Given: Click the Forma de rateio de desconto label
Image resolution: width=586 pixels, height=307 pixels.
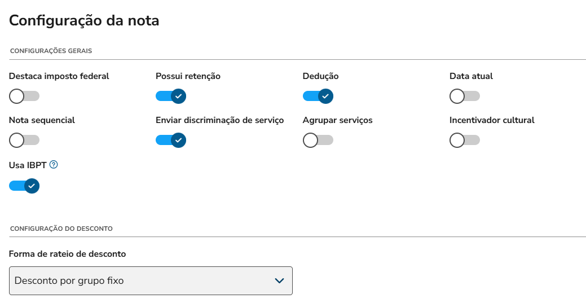Looking at the screenshot, I should (x=68, y=254).
